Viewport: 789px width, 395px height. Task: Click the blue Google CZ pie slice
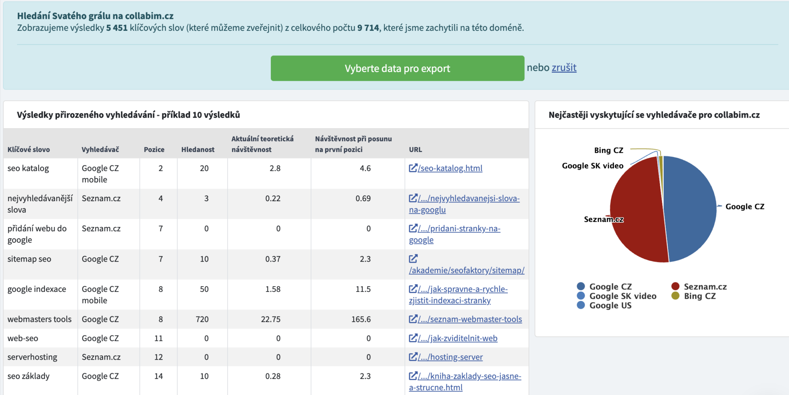pos(690,208)
